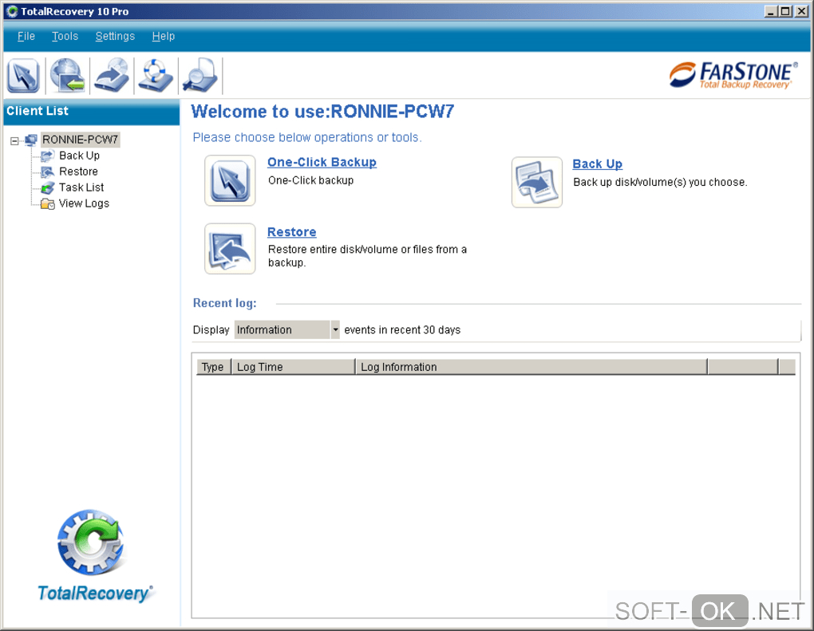
Task: Select Task List in the client tree
Action: click(x=81, y=187)
